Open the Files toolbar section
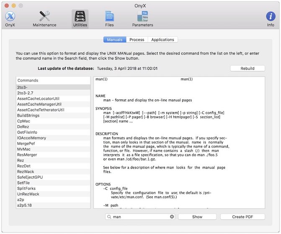The image size is (281, 234). (x=109, y=19)
